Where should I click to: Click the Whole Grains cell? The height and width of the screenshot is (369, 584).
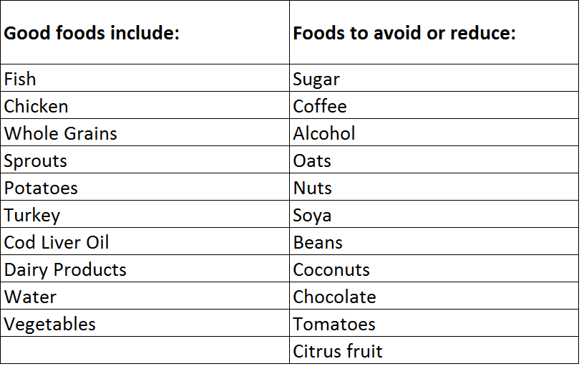[x=145, y=133]
